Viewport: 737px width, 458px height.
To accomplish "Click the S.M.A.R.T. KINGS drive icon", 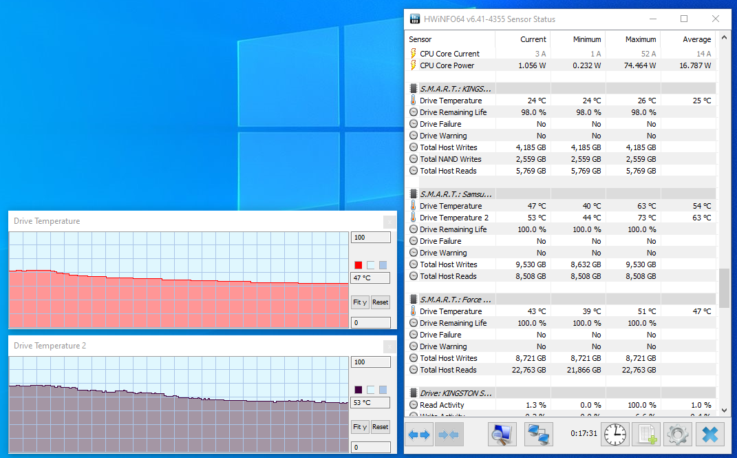I will click(413, 88).
